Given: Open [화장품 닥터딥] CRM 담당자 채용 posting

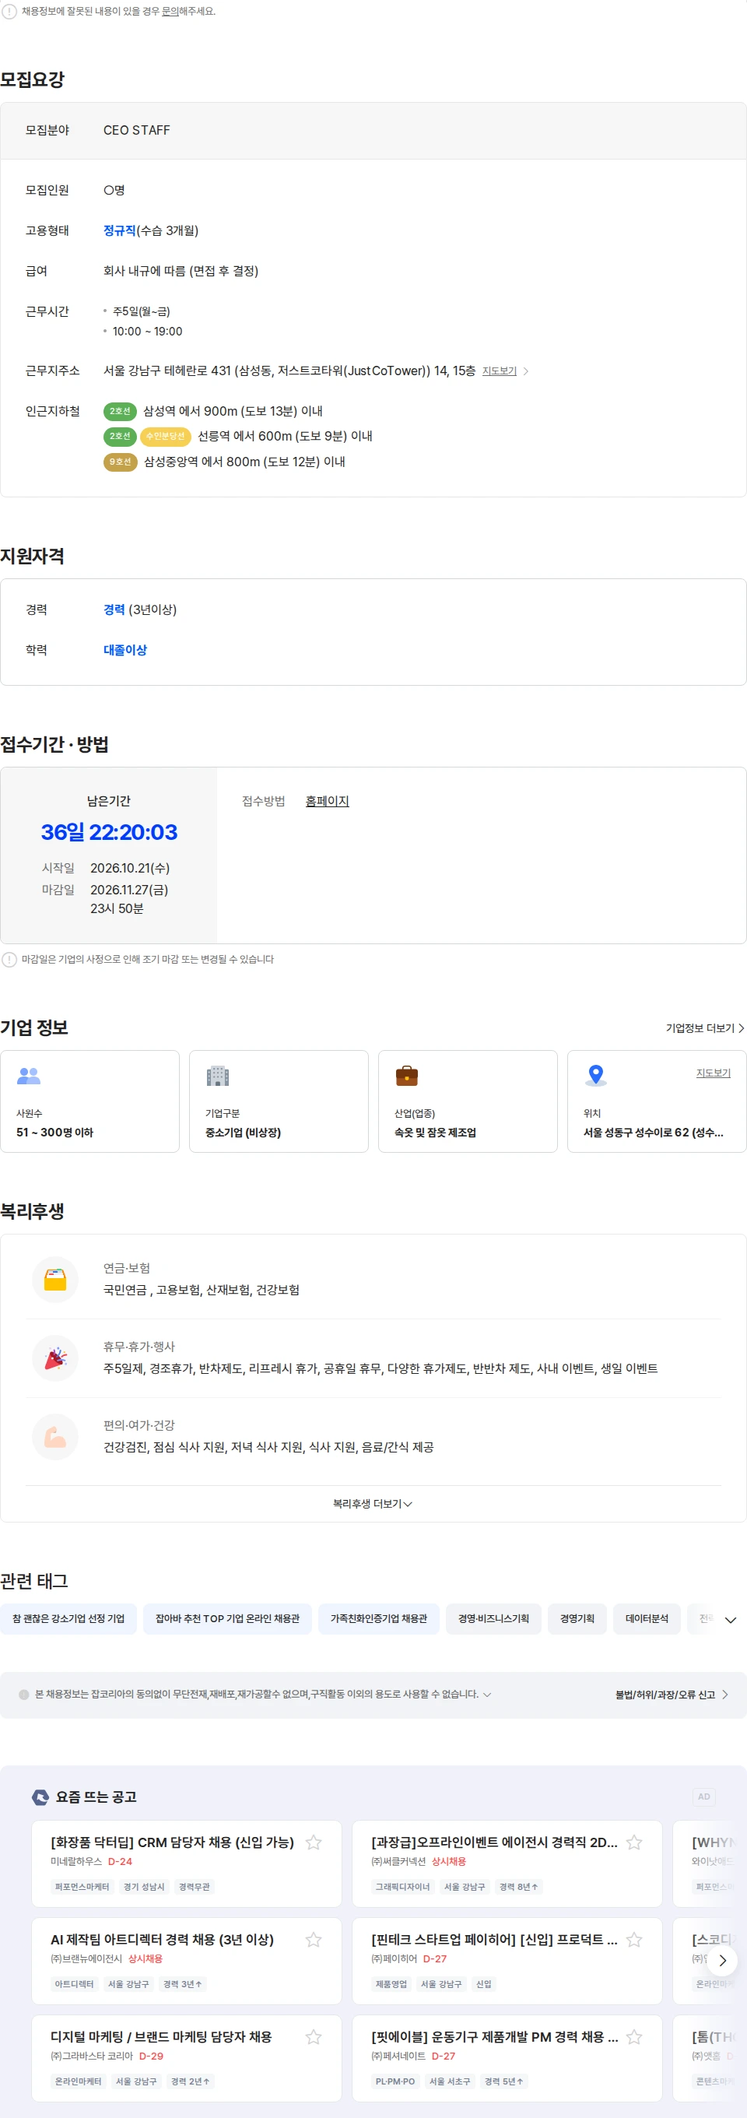Looking at the screenshot, I should (172, 1842).
